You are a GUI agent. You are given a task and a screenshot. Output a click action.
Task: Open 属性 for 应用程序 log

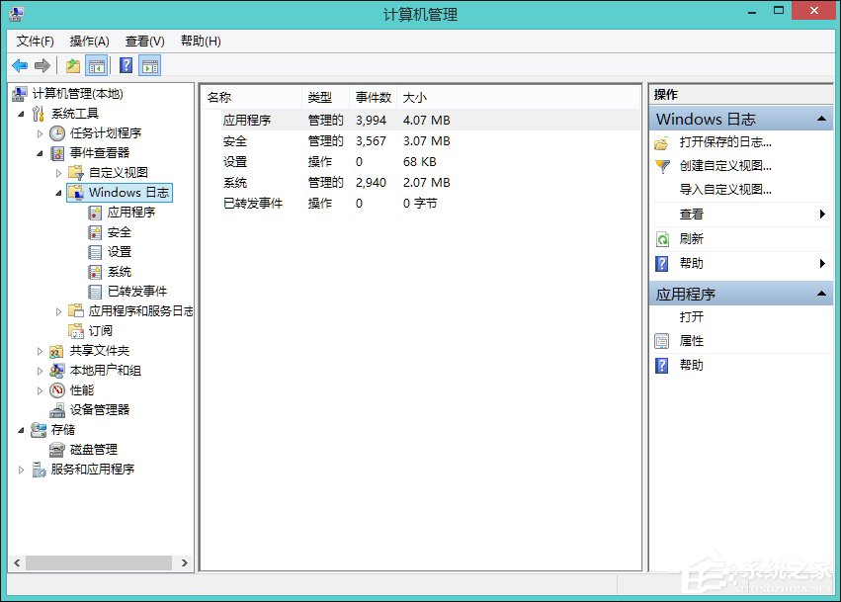(691, 341)
